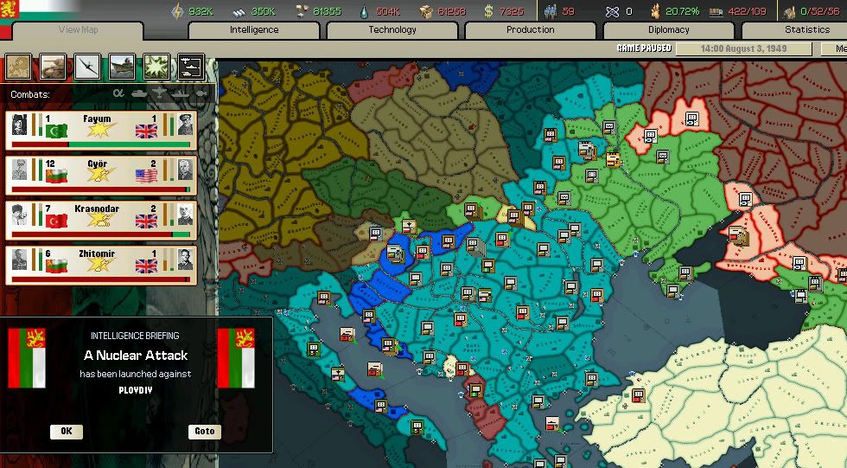
Task: Select the Zhitomir combat entry
Action: click(x=101, y=265)
